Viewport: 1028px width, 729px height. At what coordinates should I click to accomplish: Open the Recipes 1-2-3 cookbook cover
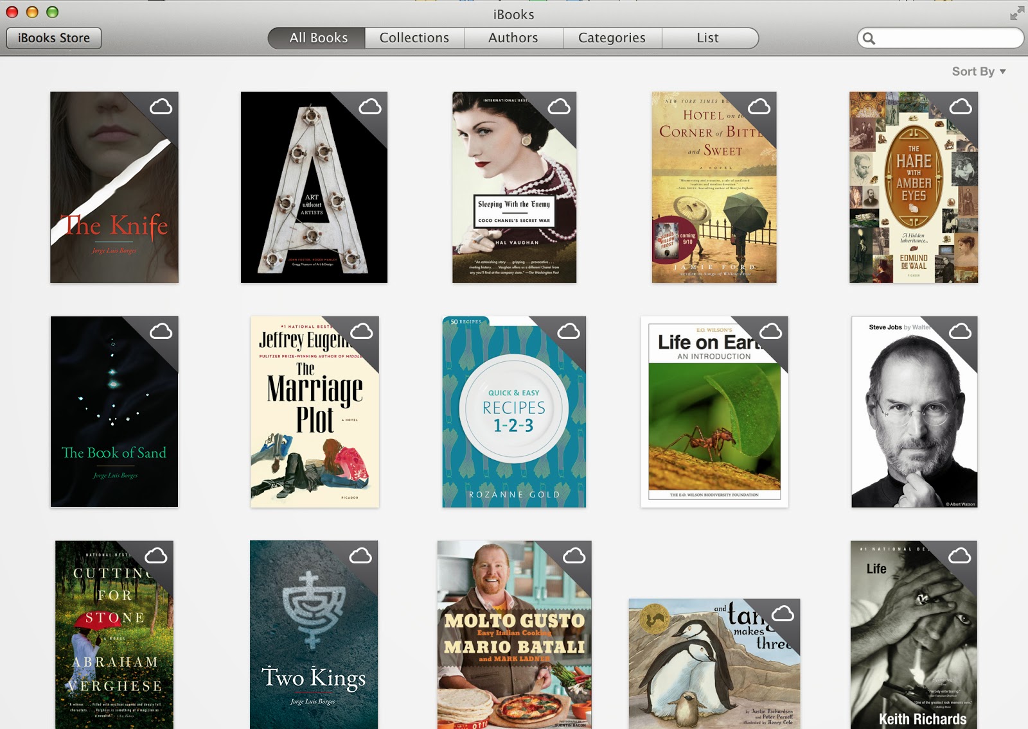tap(514, 412)
